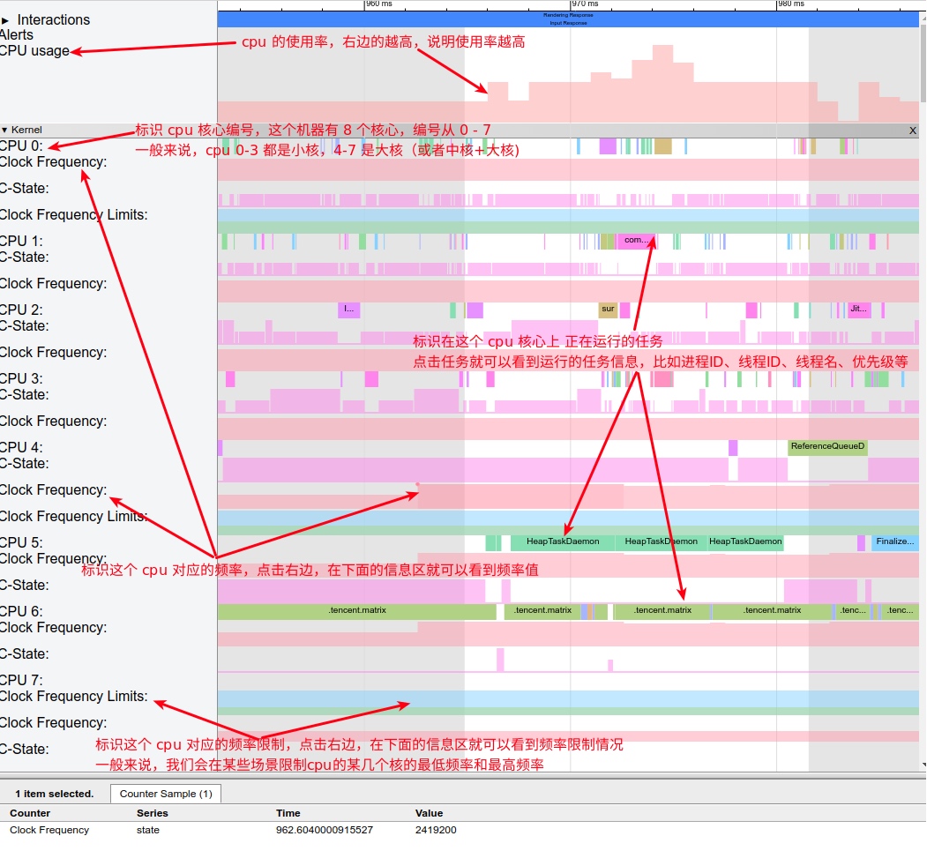Click the Counter column header
The width and height of the screenshot is (927, 851).
(30, 813)
